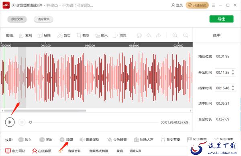Increase start time (开始时间) with up arrow
The width and height of the screenshot is (241, 156).
[x=233, y=71]
